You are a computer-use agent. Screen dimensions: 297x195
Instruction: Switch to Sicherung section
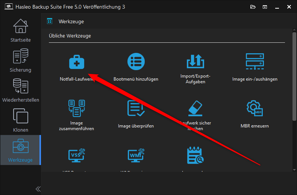pyautogui.click(x=20, y=60)
